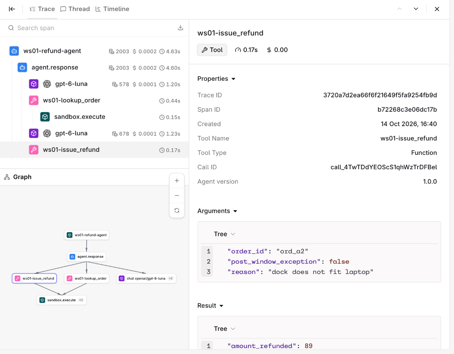This screenshot has width=454, height=354.
Task: Zoom out the graph with the minus button
Action: pyautogui.click(x=177, y=195)
